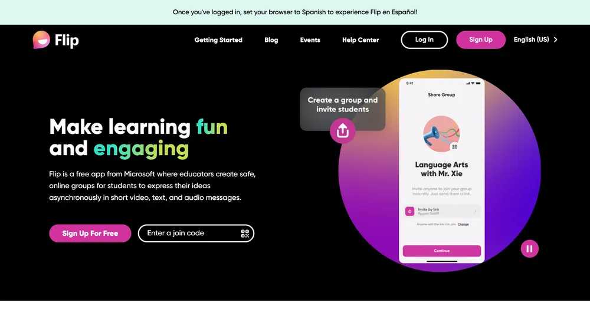Click the Flip logo icon
Screen dimensions: 590x332
click(x=41, y=40)
